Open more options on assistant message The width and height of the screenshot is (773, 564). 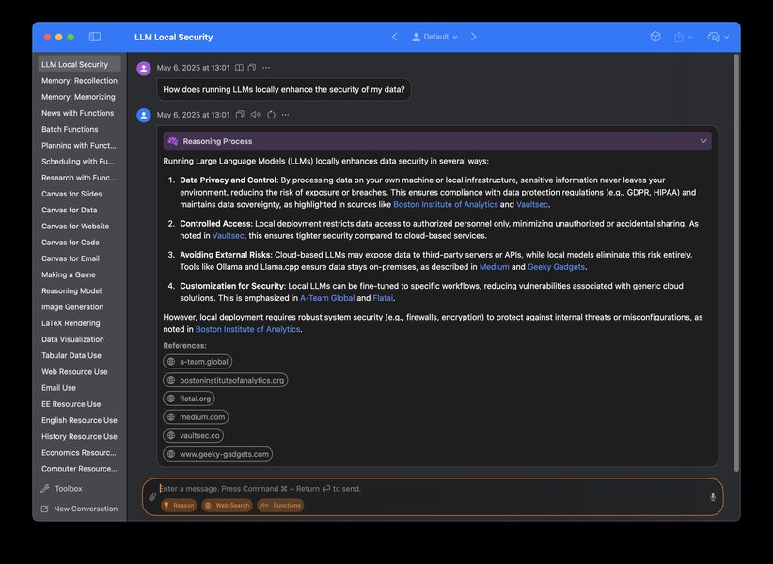[x=286, y=115]
